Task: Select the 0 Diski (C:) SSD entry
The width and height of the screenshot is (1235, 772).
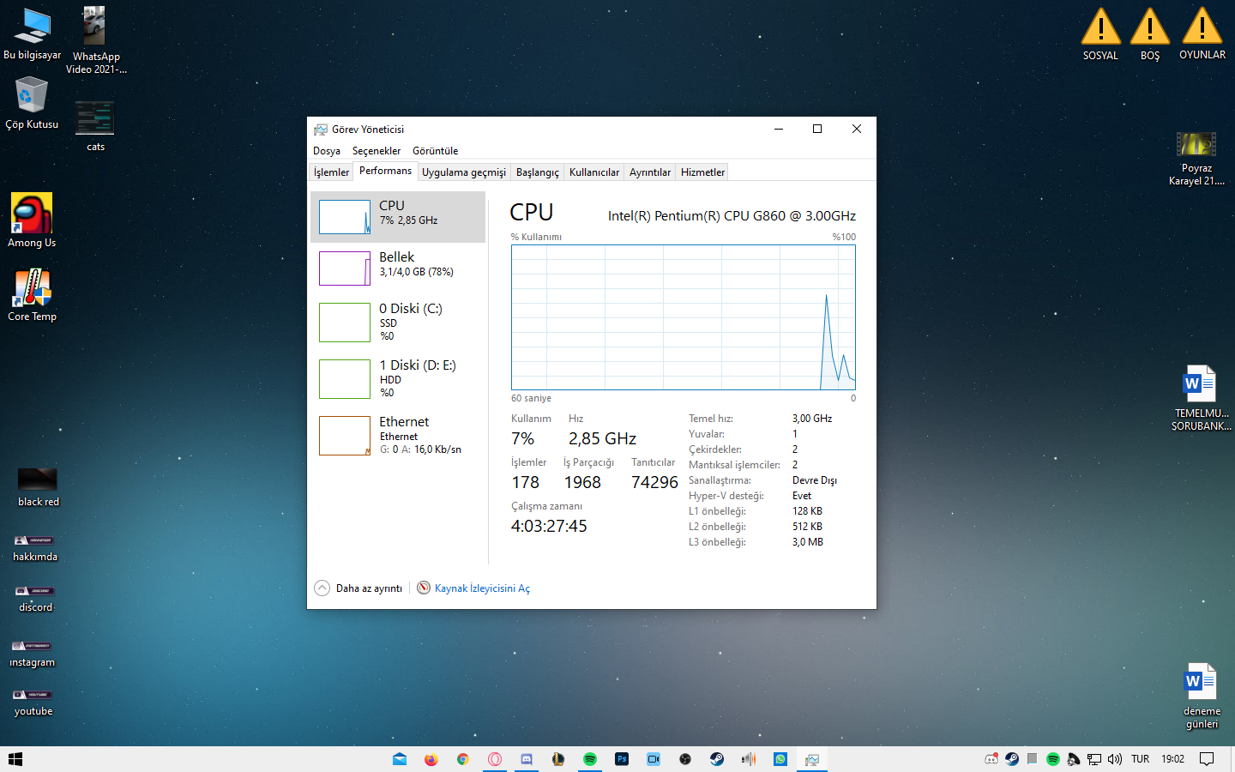Action: [398, 322]
